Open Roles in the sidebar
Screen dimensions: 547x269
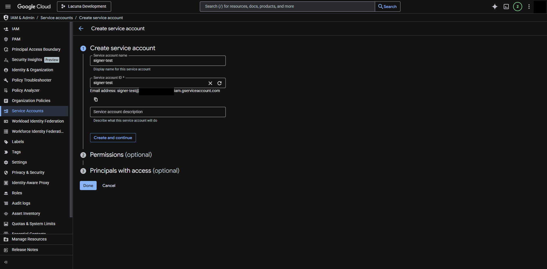pyautogui.click(x=17, y=193)
